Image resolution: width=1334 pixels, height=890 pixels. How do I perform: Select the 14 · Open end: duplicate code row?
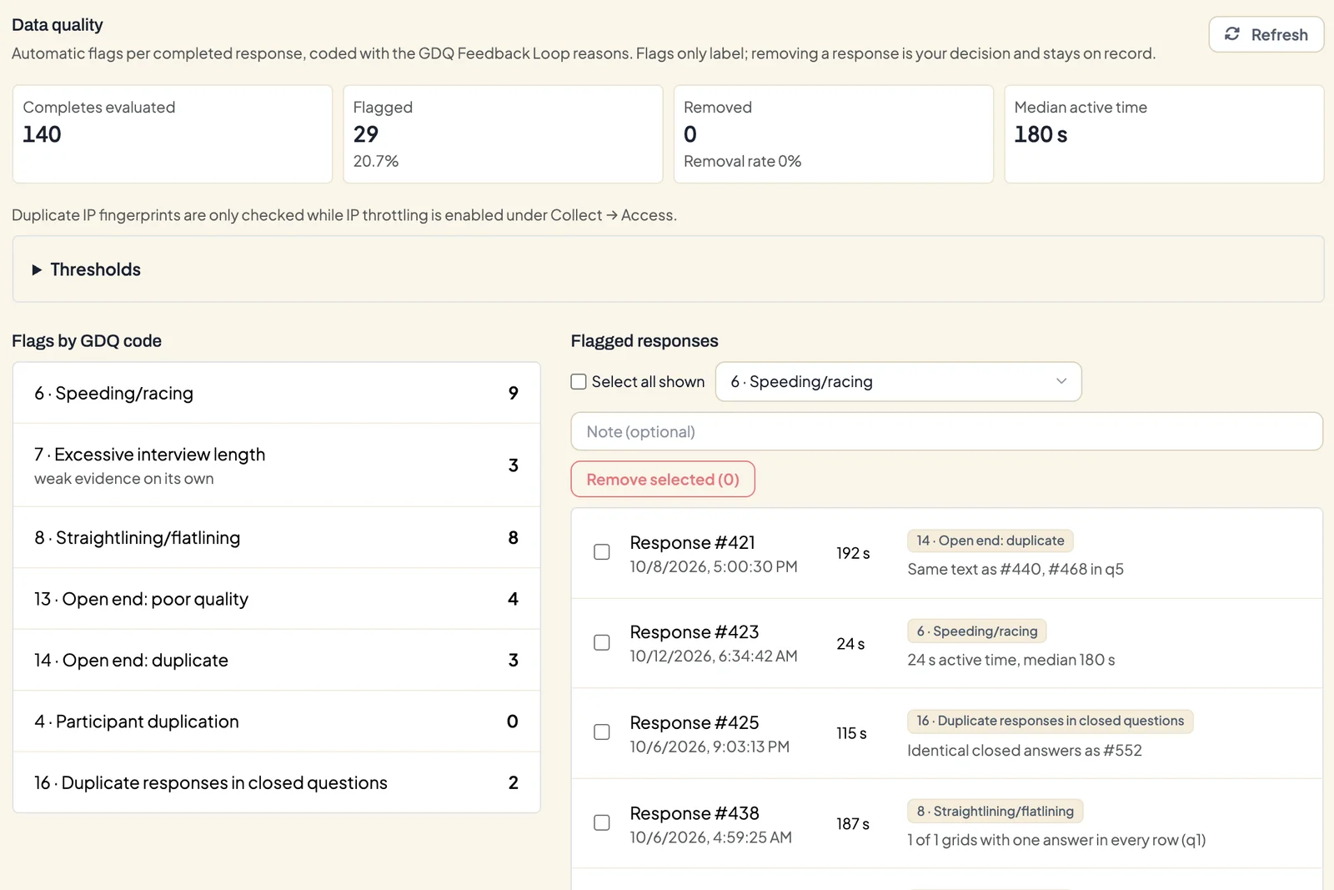(276, 661)
